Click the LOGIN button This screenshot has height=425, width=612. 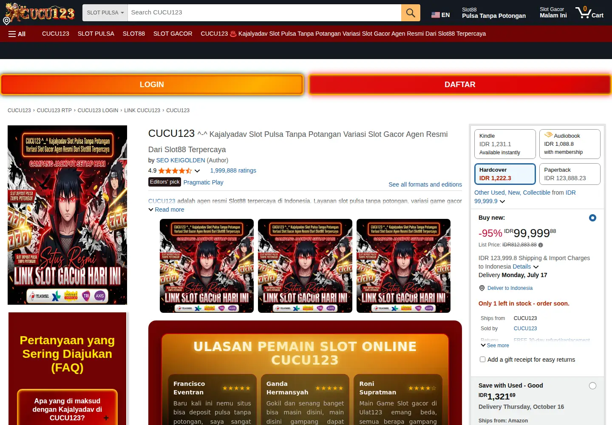[x=152, y=85]
